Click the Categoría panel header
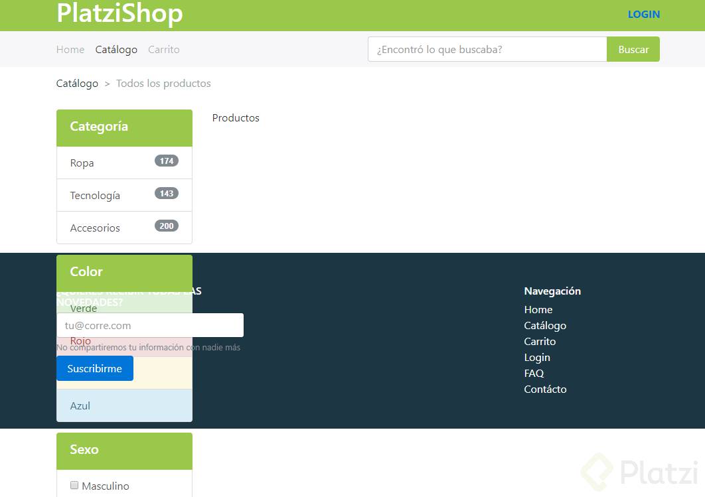Viewport: 705px width, 497px height. coord(124,127)
